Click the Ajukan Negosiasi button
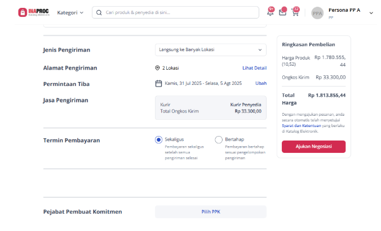 pyautogui.click(x=313, y=147)
